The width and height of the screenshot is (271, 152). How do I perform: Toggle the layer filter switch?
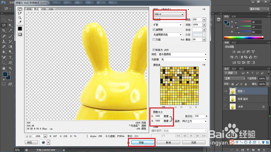click(268, 73)
